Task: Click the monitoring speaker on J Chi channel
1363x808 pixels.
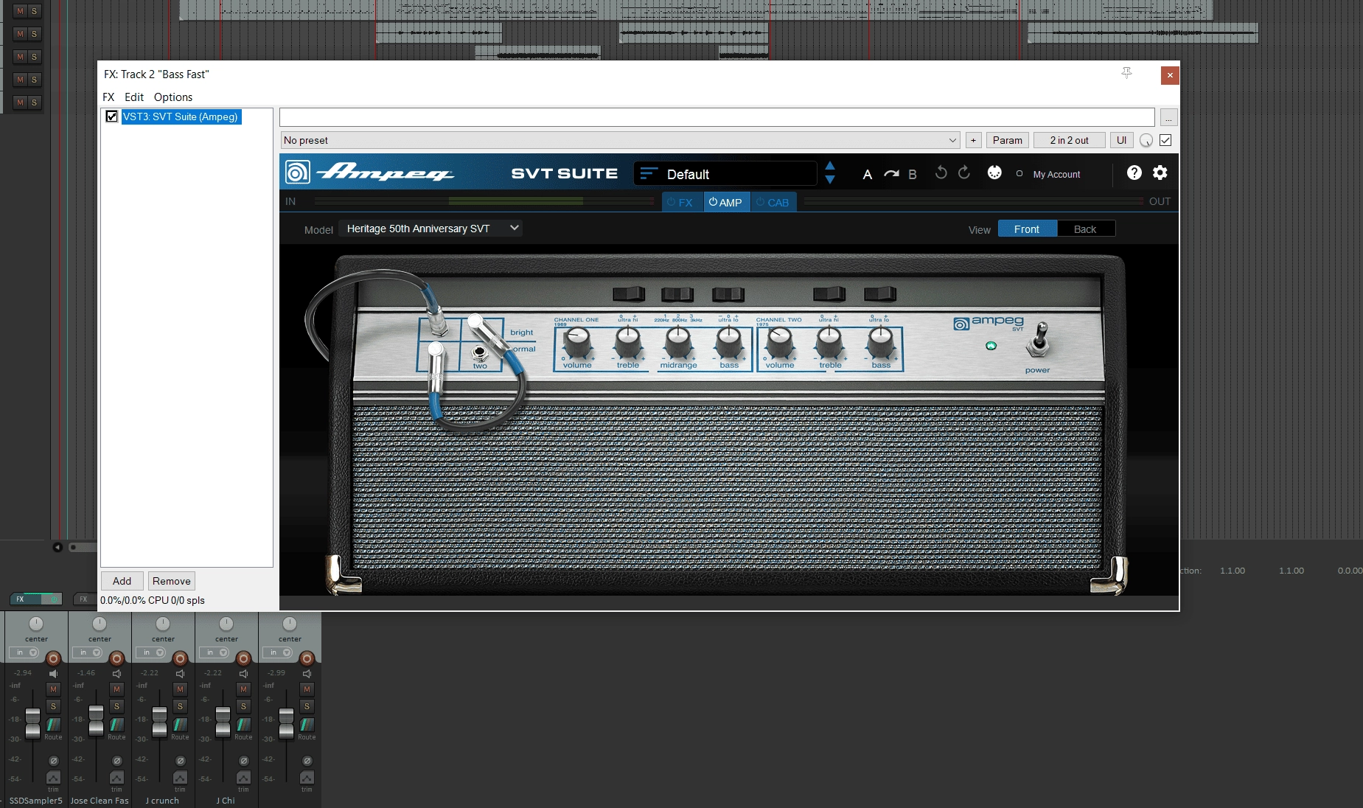Action: point(243,674)
